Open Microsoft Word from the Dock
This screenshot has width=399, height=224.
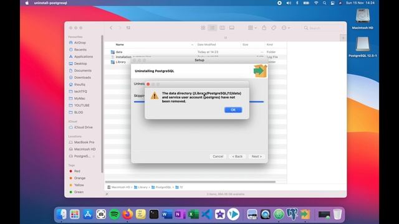point(167,214)
